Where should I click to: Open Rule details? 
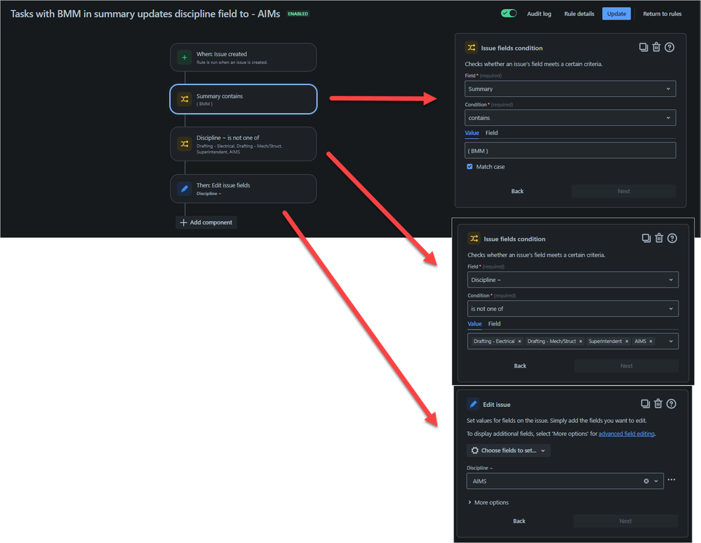pos(579,14)
